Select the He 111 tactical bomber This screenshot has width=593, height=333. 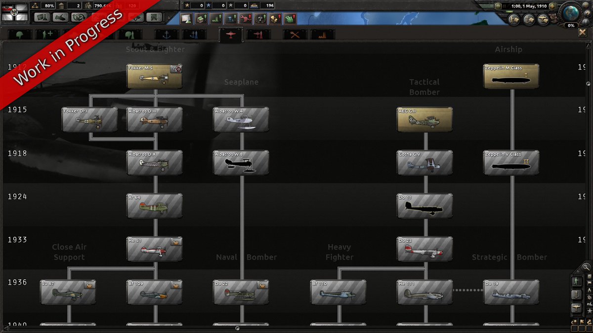coord(425,292)
